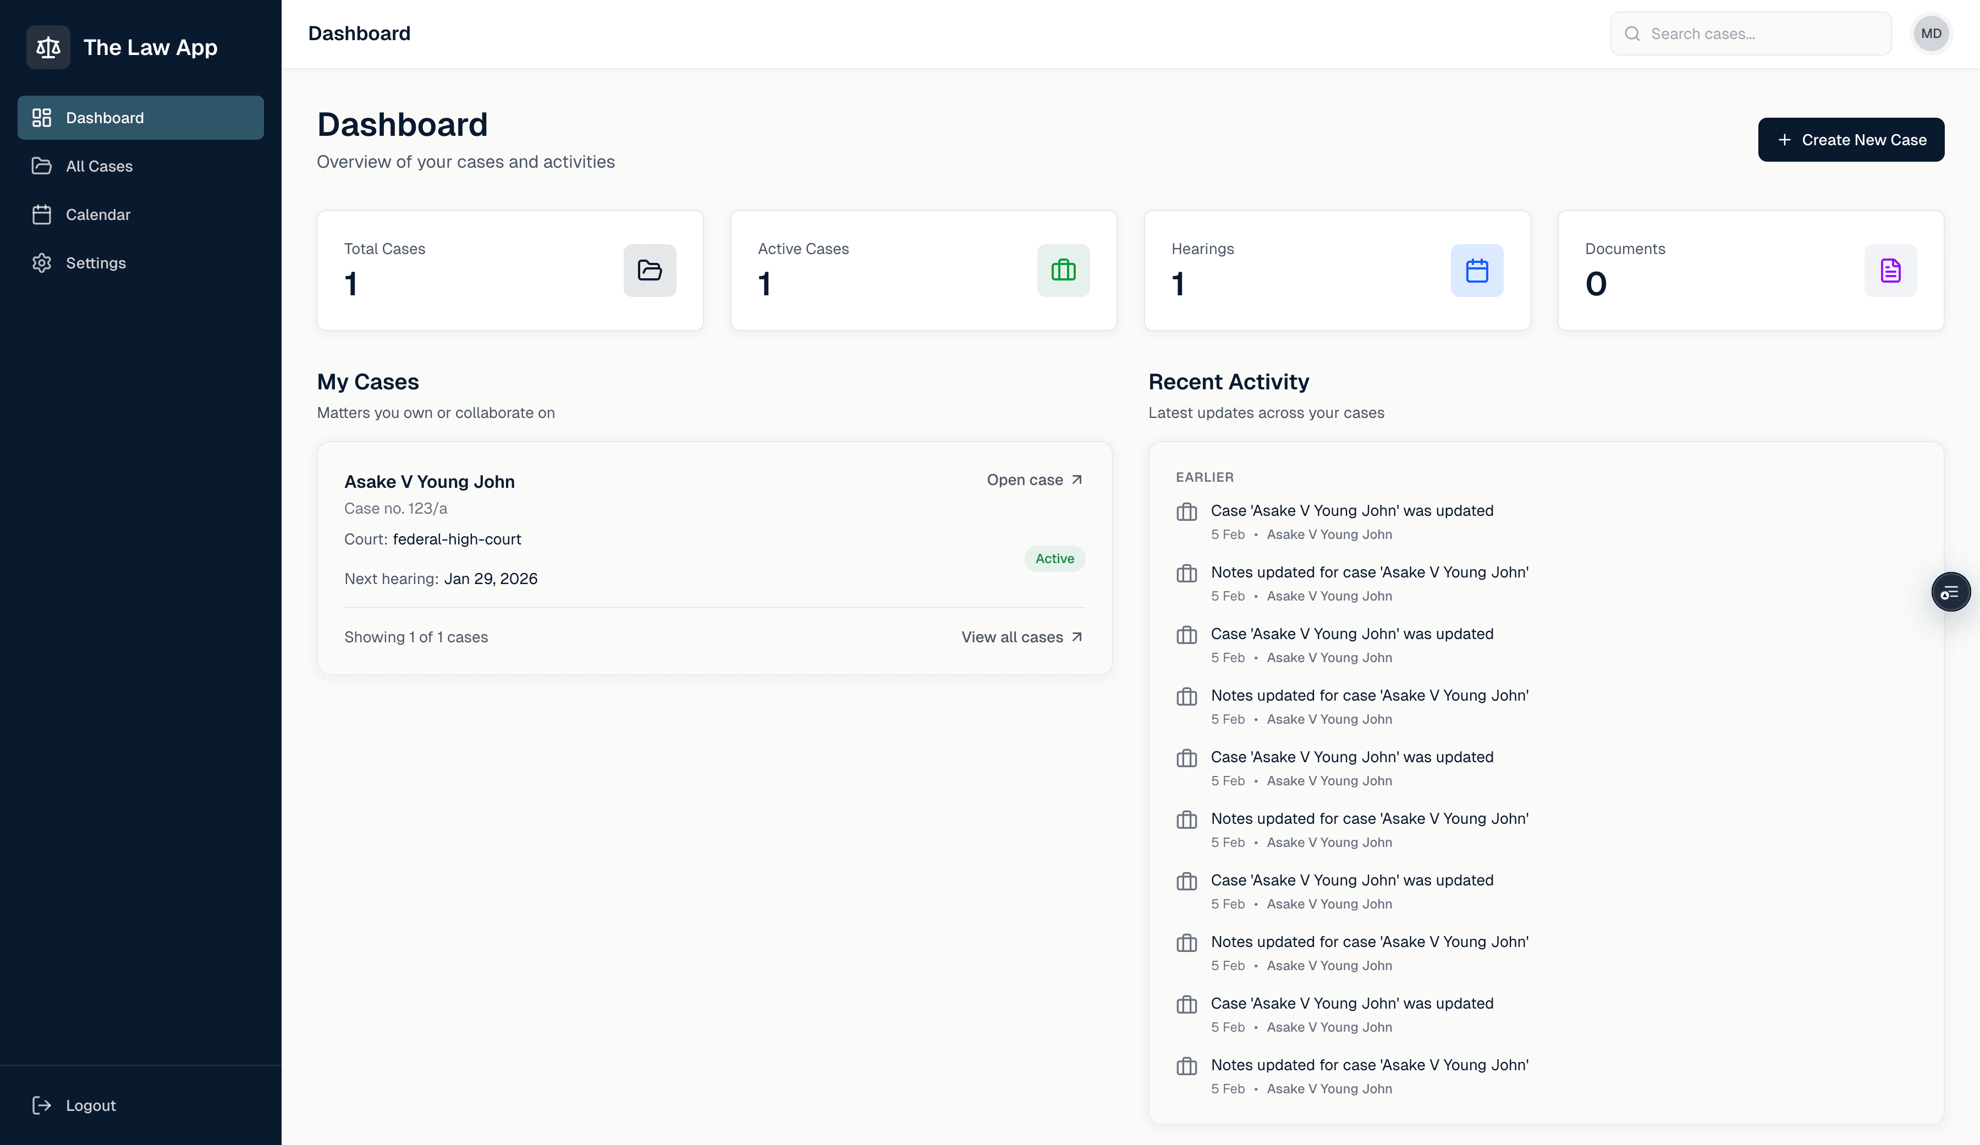
Task: Click Create New Case button
Action: pos(1851,139)
